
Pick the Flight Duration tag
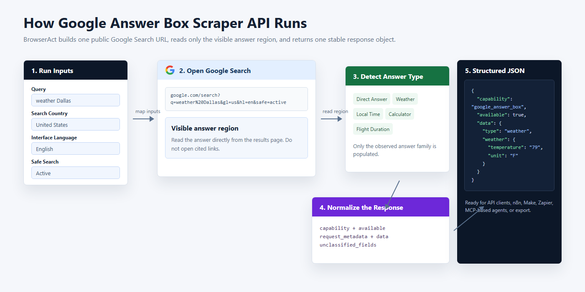coord(373,129)
